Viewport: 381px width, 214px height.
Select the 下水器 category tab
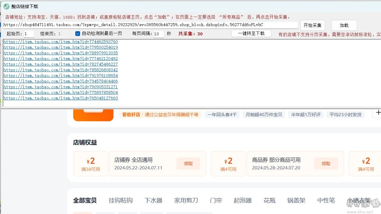[154, 201]
